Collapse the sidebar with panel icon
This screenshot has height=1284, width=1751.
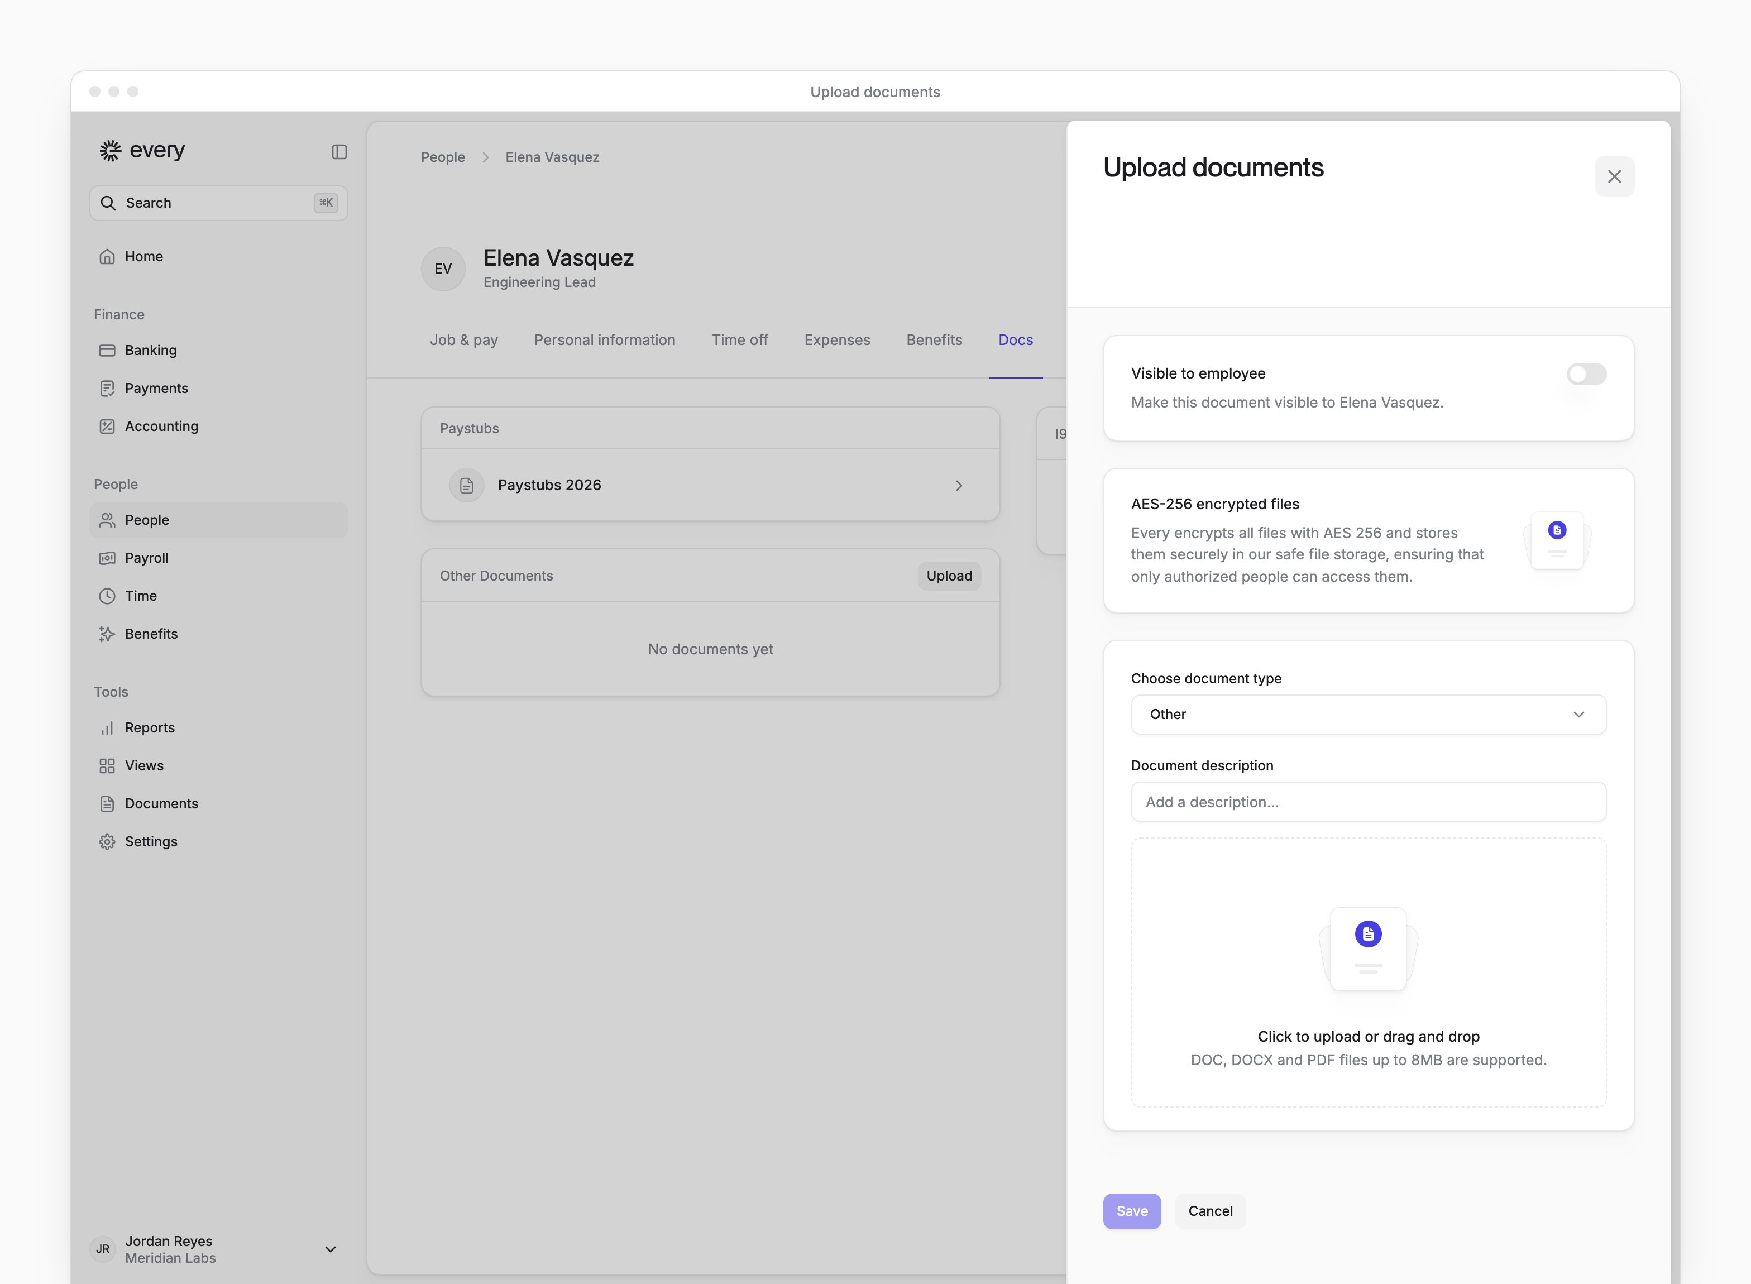339,151
